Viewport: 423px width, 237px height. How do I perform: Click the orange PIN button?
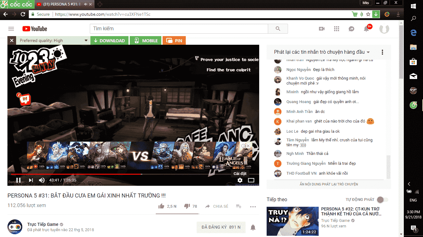tap(174, 40)
